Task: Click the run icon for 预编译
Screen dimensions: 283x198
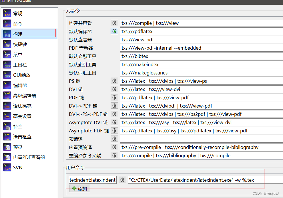Action: 114,139
